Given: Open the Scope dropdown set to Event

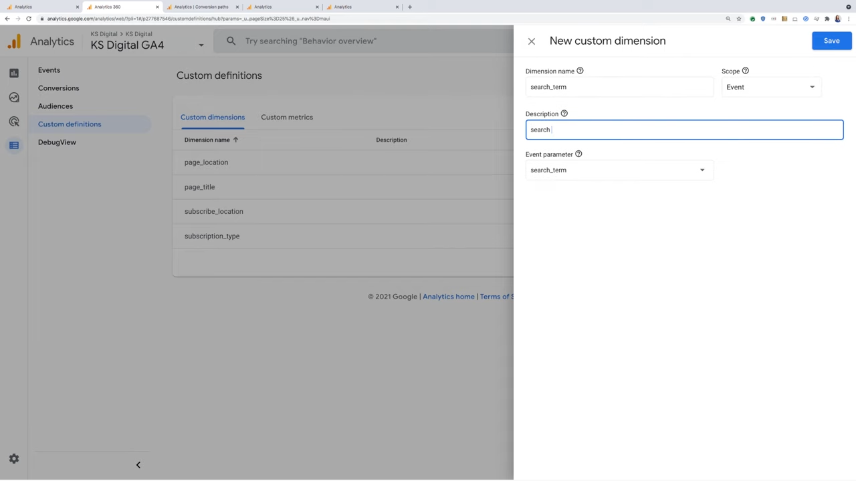Looking at the screenshot, I should pos(771,87).
